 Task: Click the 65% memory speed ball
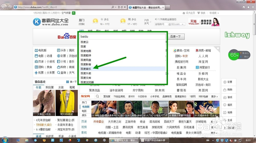tap(234, 55)
